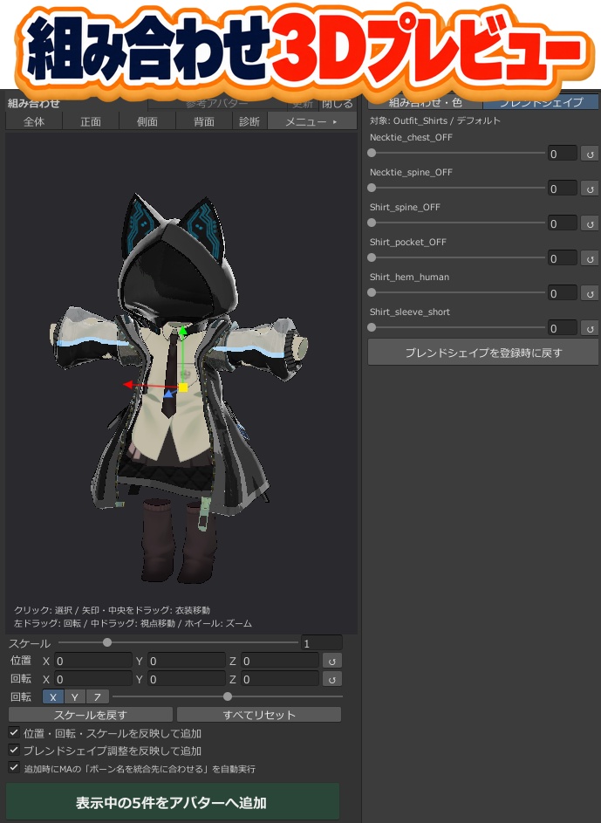Screen dimensions: 601x823
Task: Click the 位置 Y input field
Action: click(x=186, y=661)
